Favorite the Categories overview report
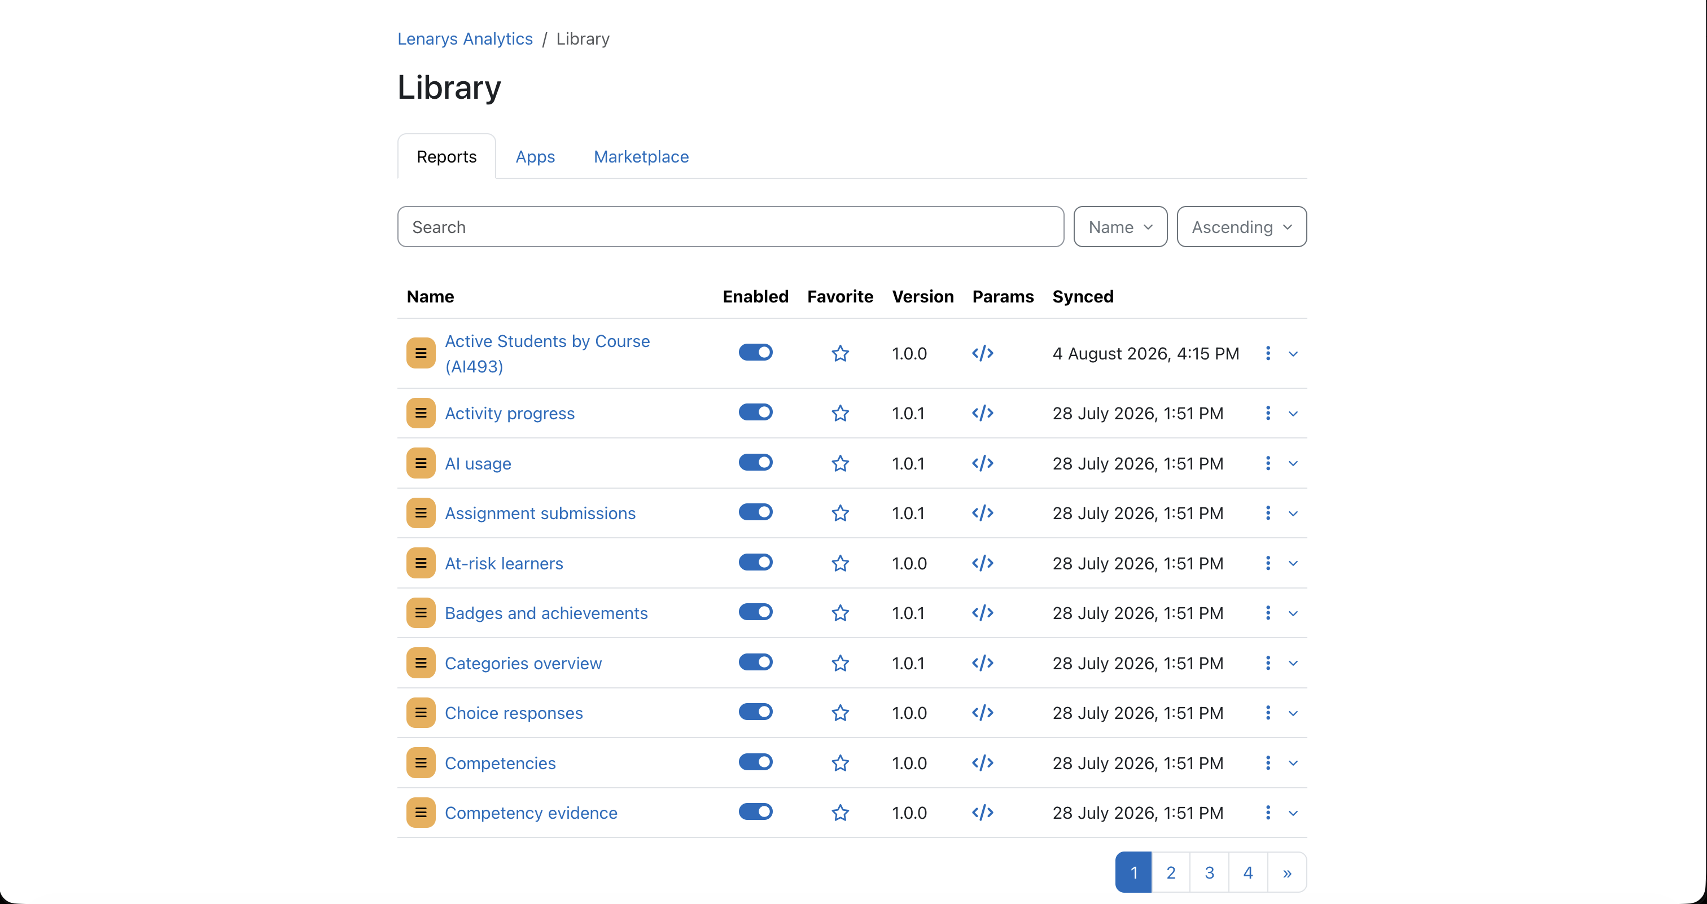 click(841, 663)
